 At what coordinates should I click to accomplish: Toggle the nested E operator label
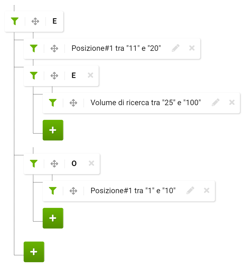point(74,75)
